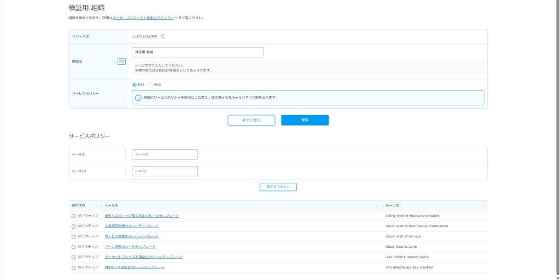
Task: Click the billing-restrict-discount-passport rule ID
Action: [412, 216]
